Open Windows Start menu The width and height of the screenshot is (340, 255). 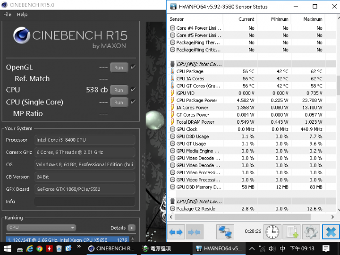8,248
